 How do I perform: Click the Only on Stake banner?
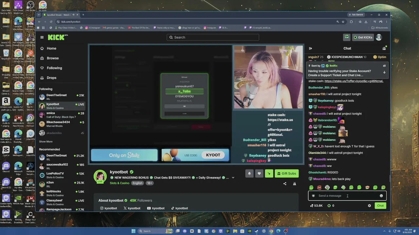[x=124, y=155]
